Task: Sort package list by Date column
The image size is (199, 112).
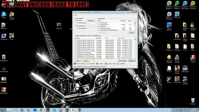Action: [127, 38]
